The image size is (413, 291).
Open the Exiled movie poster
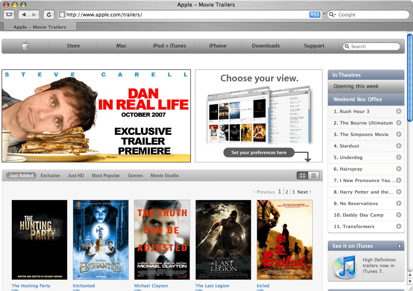pos(285,240)
